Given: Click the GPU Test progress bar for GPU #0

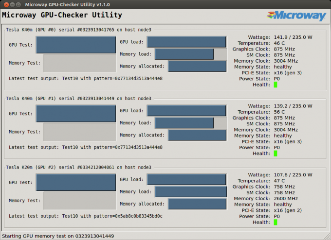Looking at the screenshot, I should click(x=76, y=45).
